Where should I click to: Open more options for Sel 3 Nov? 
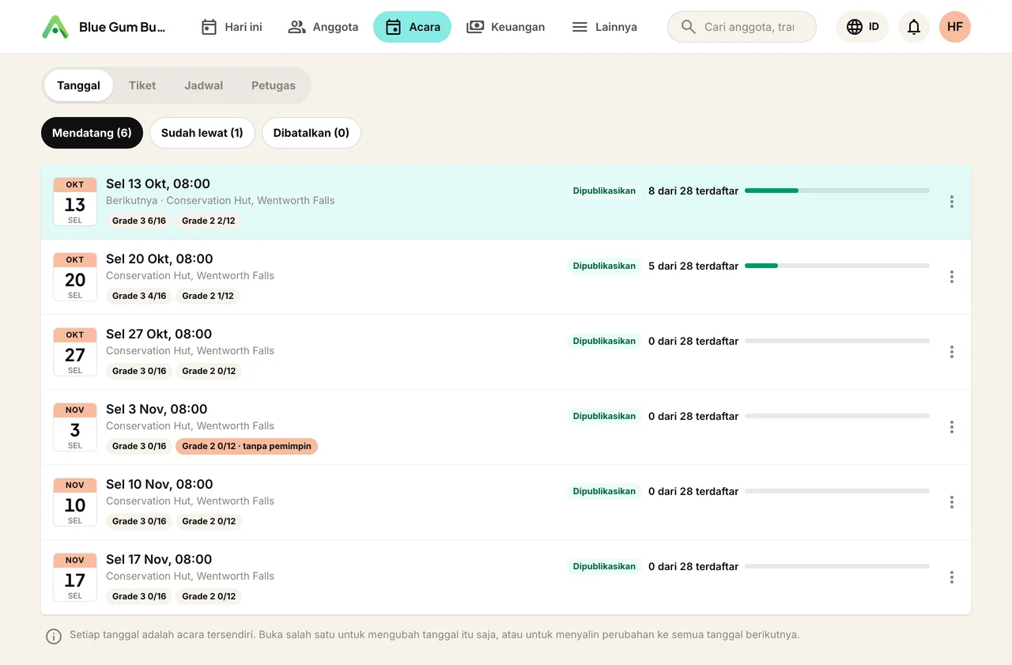952,427
